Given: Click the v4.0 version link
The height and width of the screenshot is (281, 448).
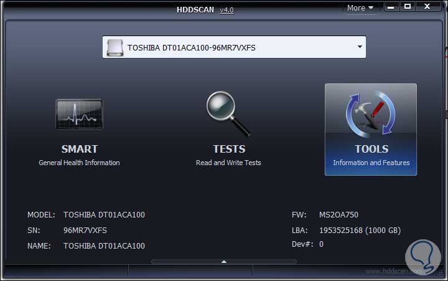Looking at the screenshot, I should tap(227, 11).
